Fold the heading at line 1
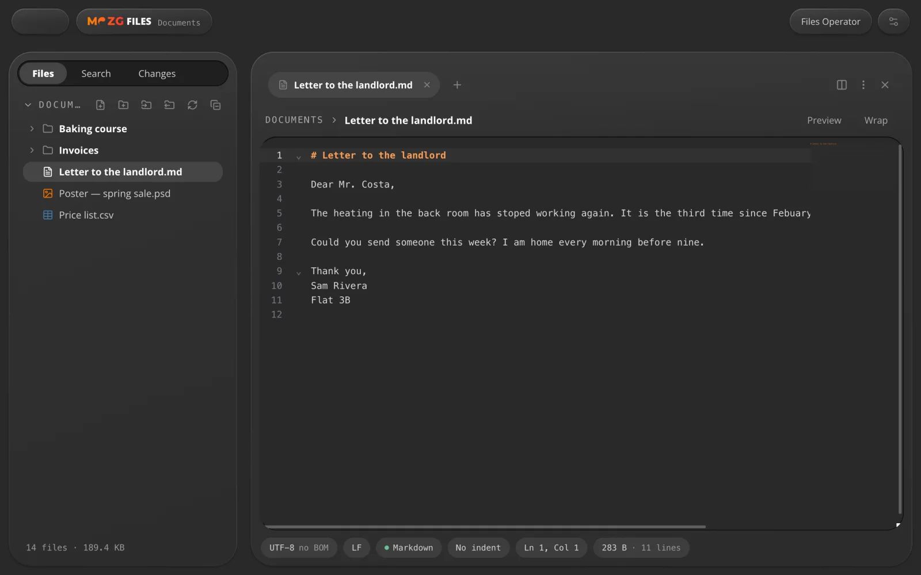The height and width of the screenshot is (575, 921). tap(298, 156)
